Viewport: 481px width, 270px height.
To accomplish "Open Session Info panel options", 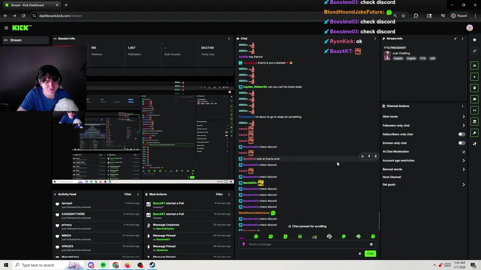I will coord(229,39).
